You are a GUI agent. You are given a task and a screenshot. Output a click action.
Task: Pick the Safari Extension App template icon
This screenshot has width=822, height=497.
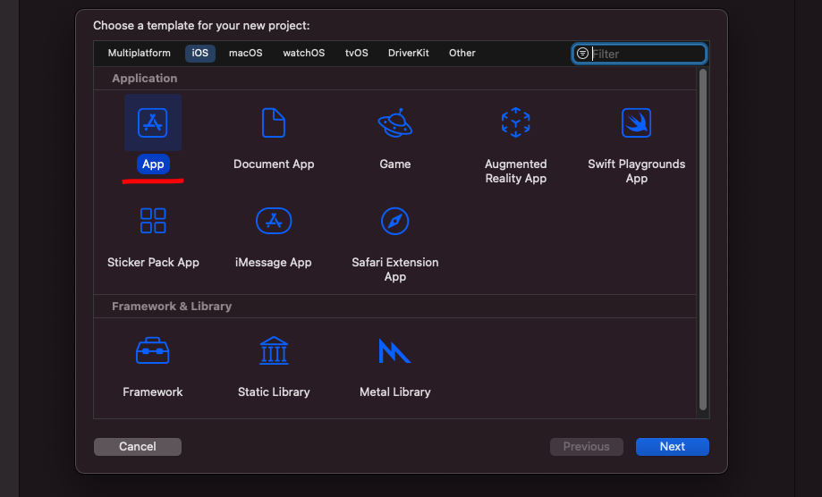(394, 221)
